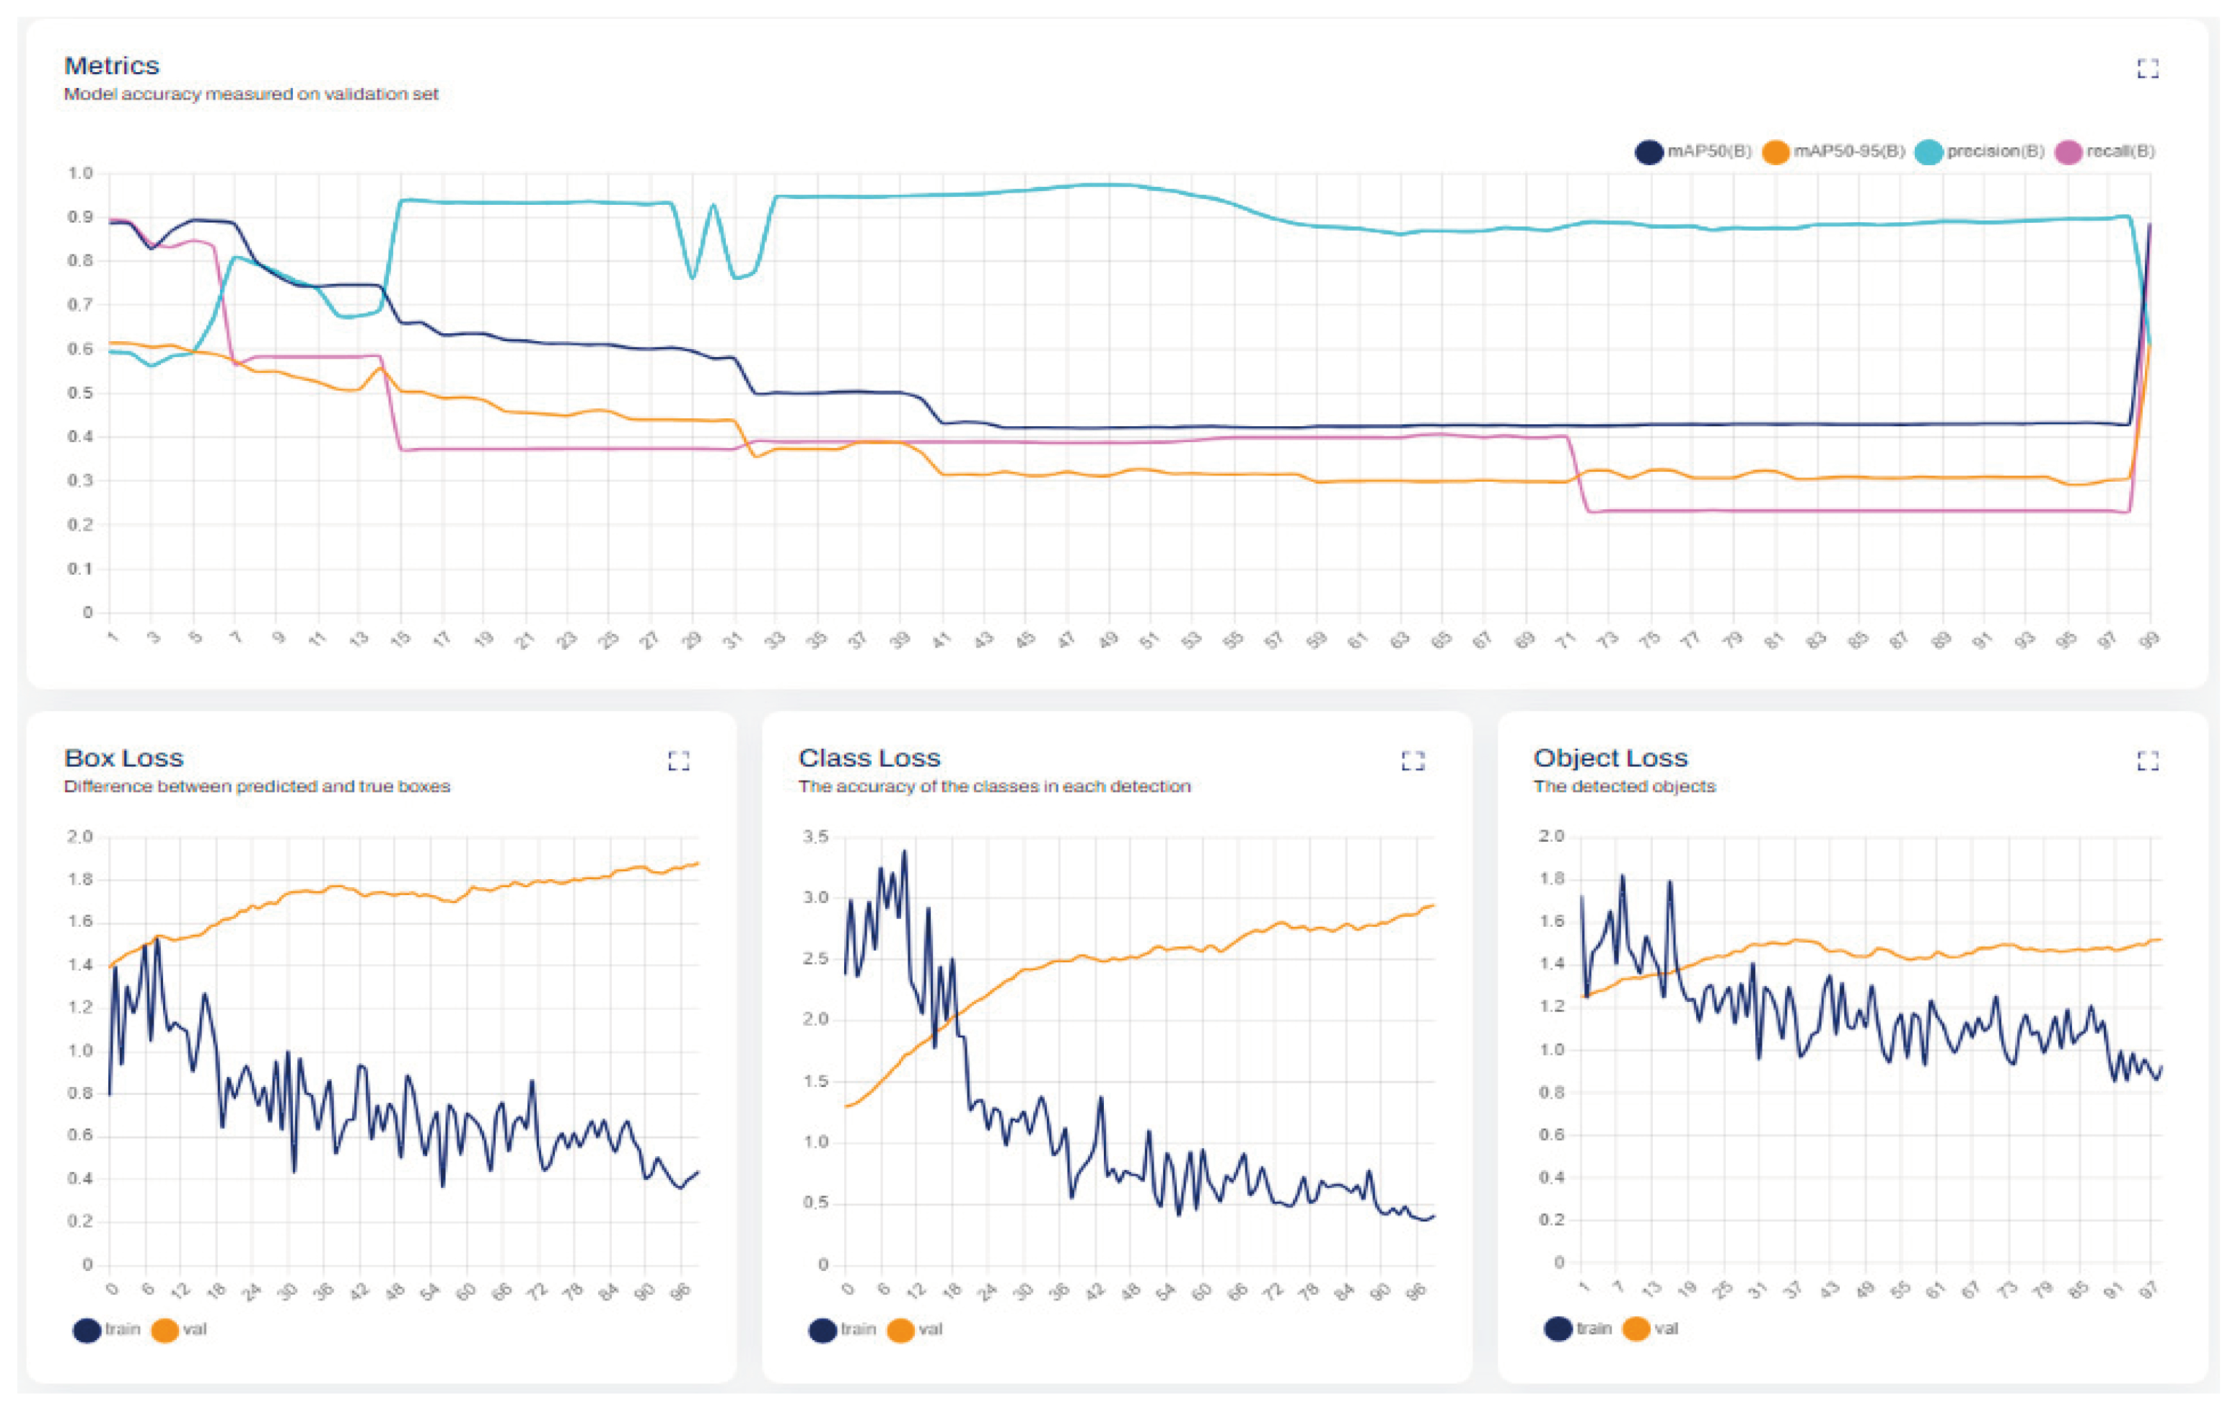
Task: Expand the Class Loss chart fullscreen
Action: (x=1413, y=761)
